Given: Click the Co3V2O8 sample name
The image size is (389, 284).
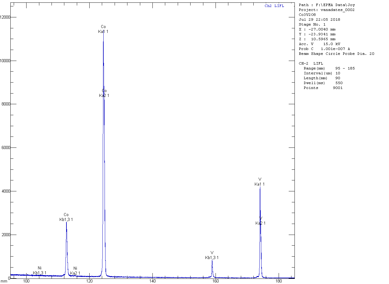Looking at the screenshot, I should 307,15.
